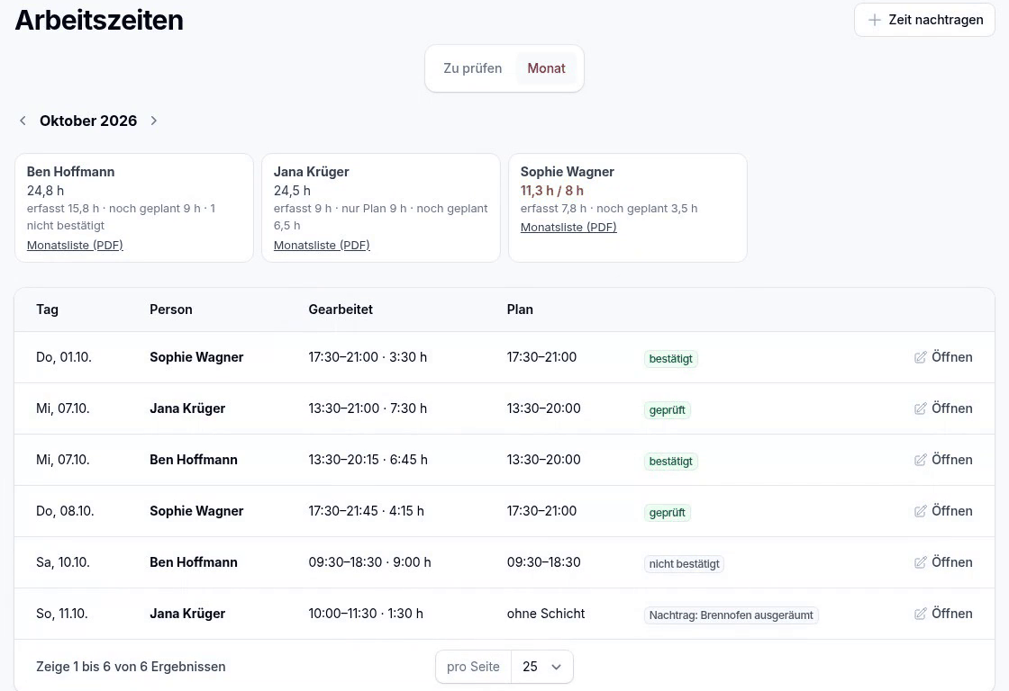Click the Tag column header

pos(47,310)
